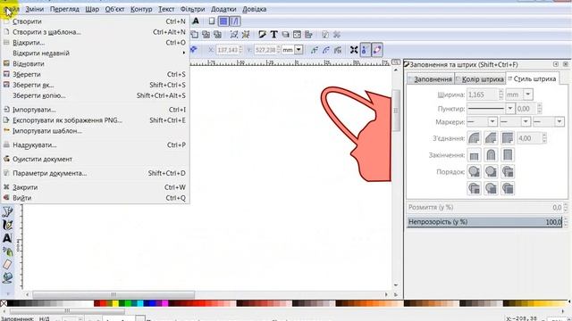This screenshot has height=321, width=572.
Task: Switch to Колір штриха tab
Action: [x=481, y=79]
